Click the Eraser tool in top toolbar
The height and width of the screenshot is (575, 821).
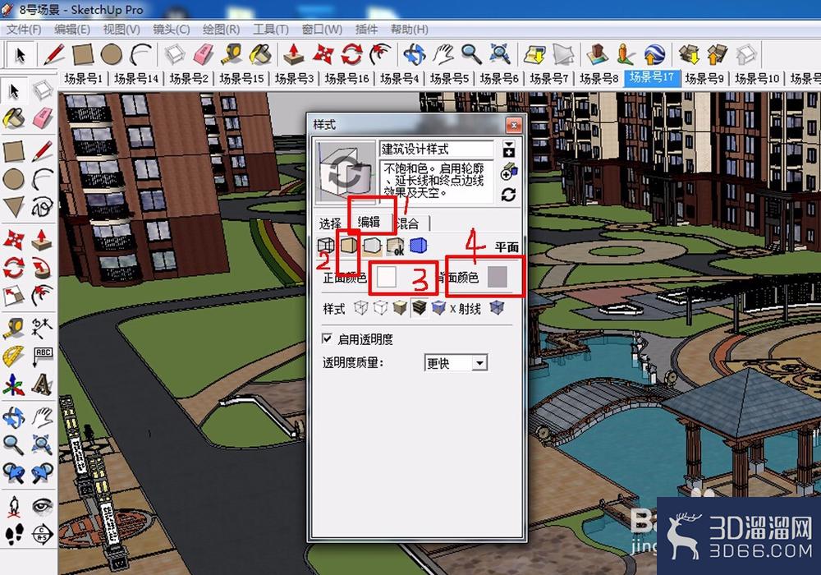[203, 54]
